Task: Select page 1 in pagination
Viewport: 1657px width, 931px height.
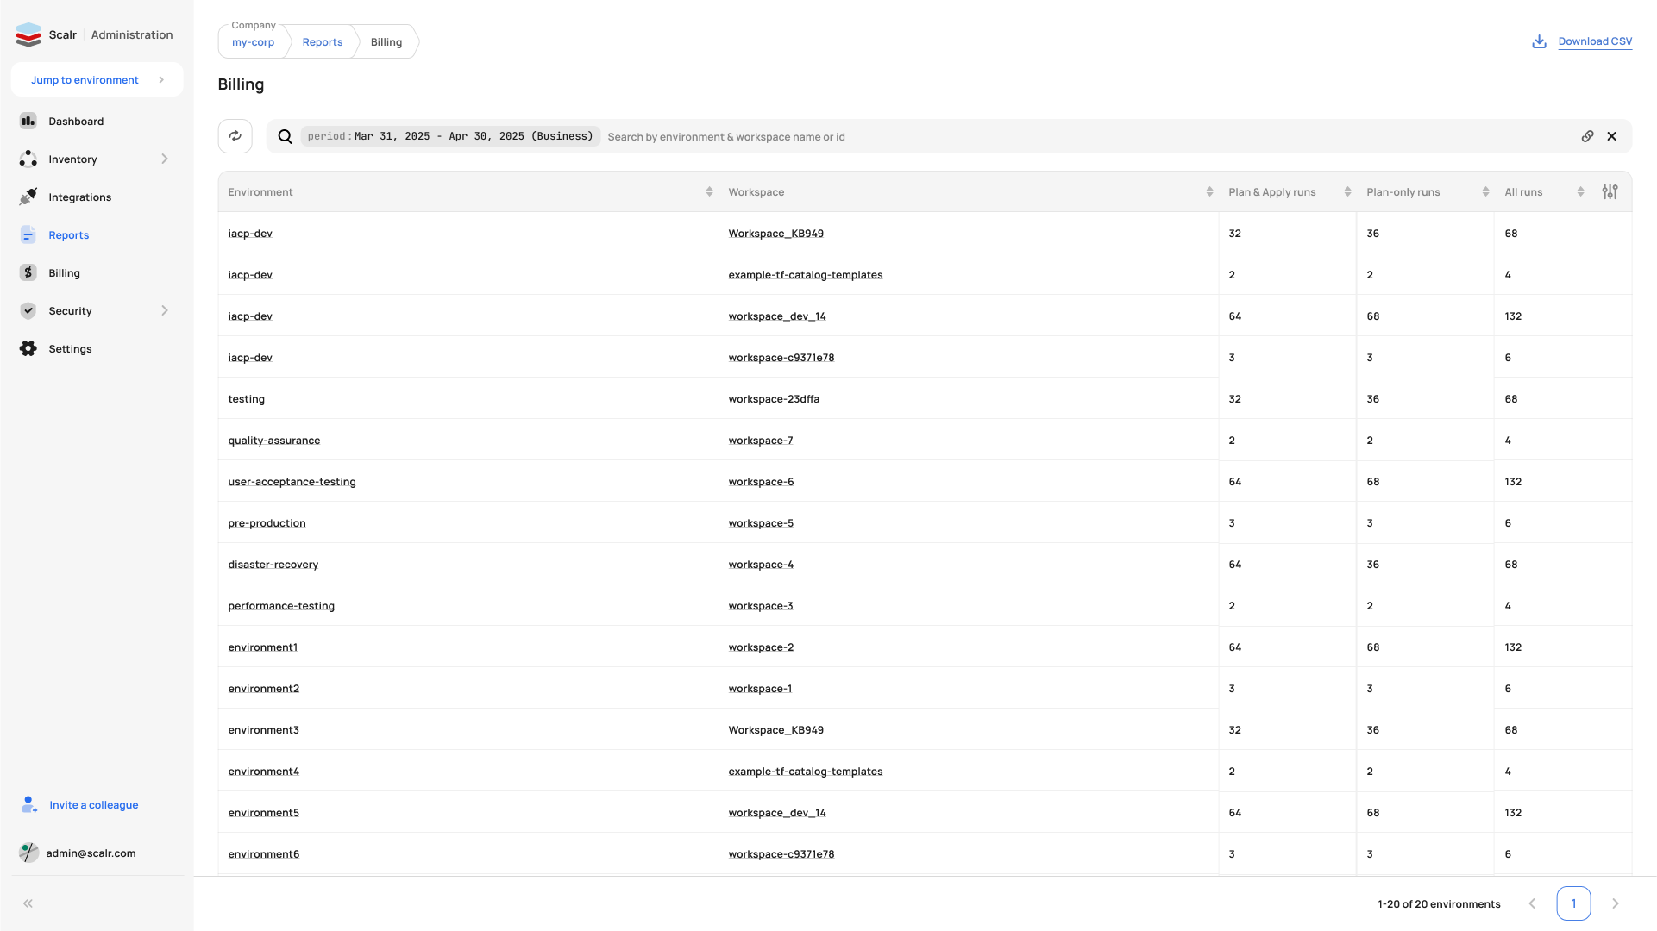Action: click(x=1573, y=903)
